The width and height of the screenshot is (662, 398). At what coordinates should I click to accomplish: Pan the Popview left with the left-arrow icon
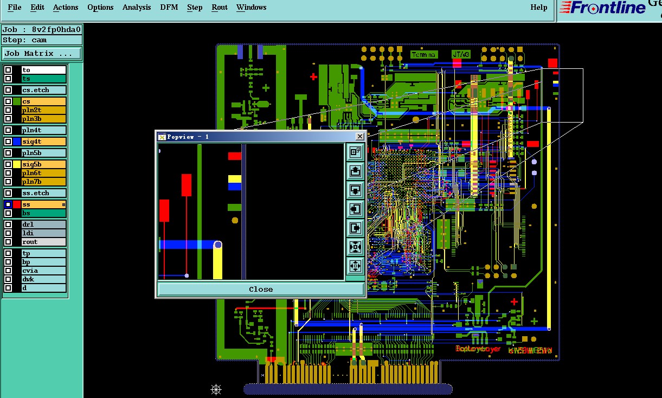pyautogui.click(x=355, y=209)
